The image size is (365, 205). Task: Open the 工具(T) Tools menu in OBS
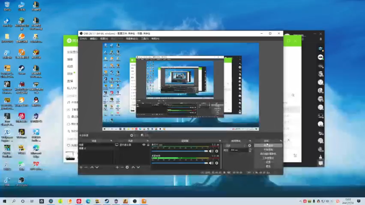[144, 39]
